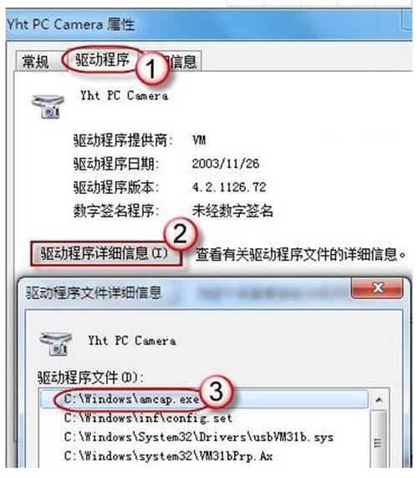Viewport: 418px width, 478px height.
Task: Select the 驱动程序 tab
Action: tap(102, 59)
